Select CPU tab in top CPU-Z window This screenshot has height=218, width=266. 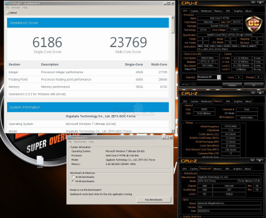185,10
